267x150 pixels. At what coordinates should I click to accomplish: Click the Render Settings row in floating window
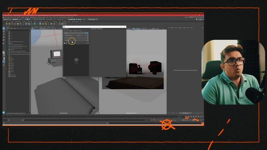click(x=76, y=35)
